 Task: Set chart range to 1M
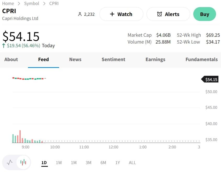[74, 163]
